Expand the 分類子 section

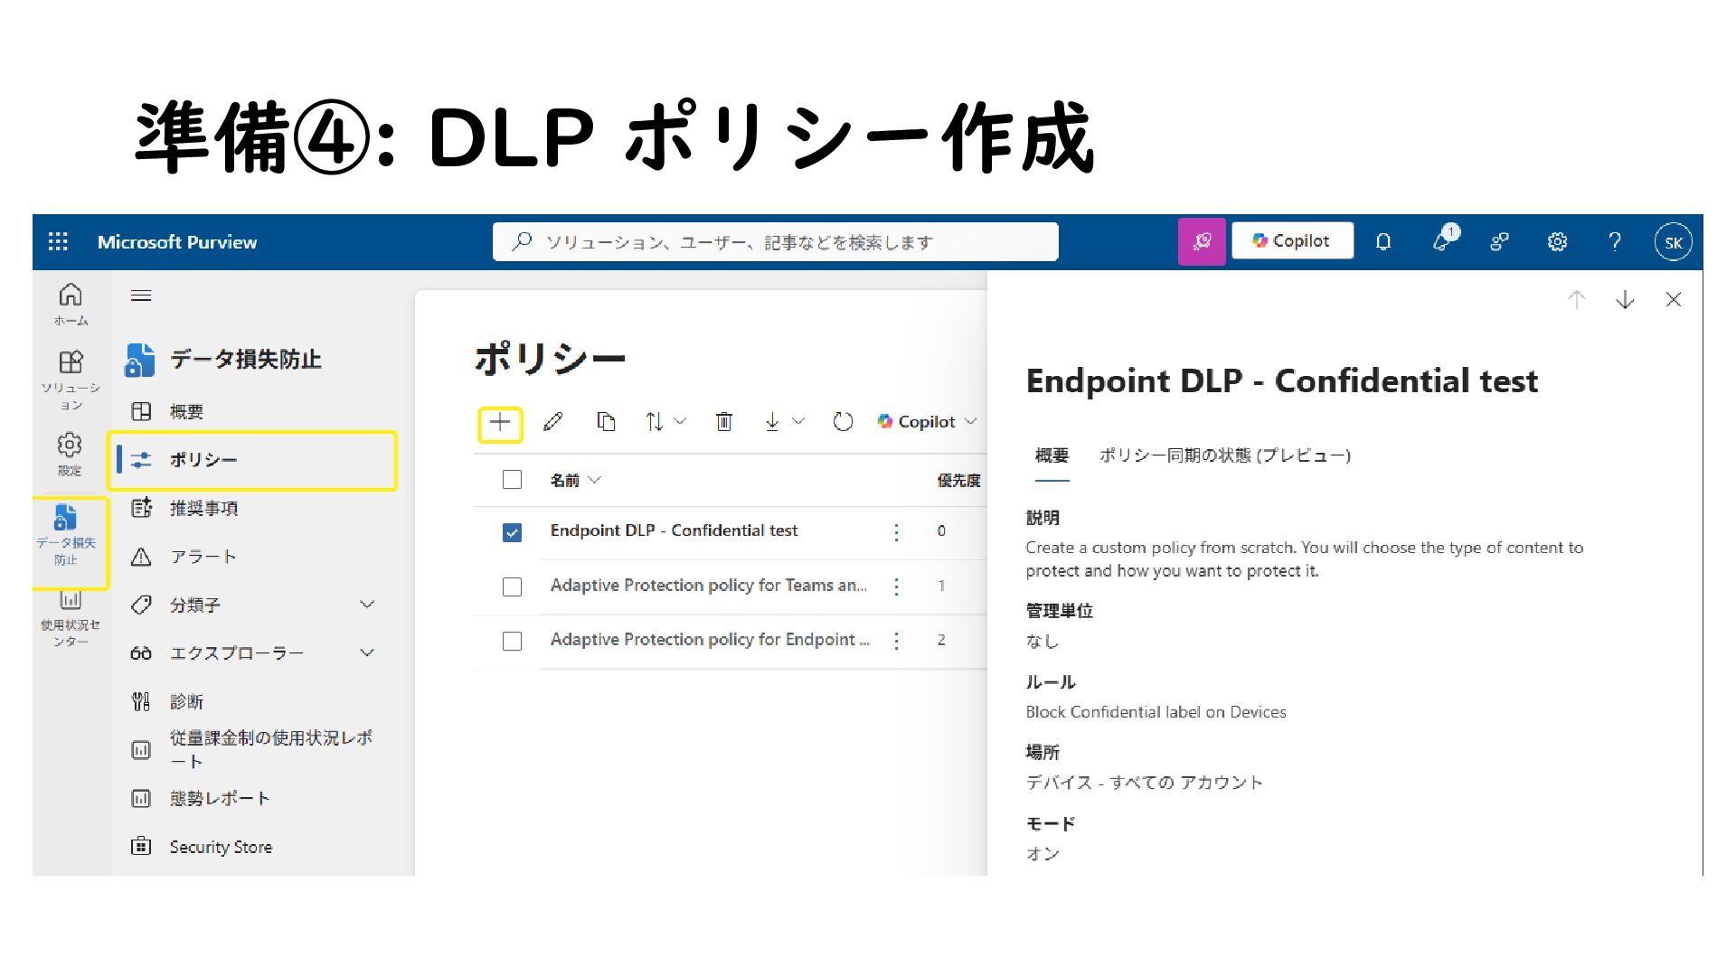pyautogui.click(x=367, y=605)
